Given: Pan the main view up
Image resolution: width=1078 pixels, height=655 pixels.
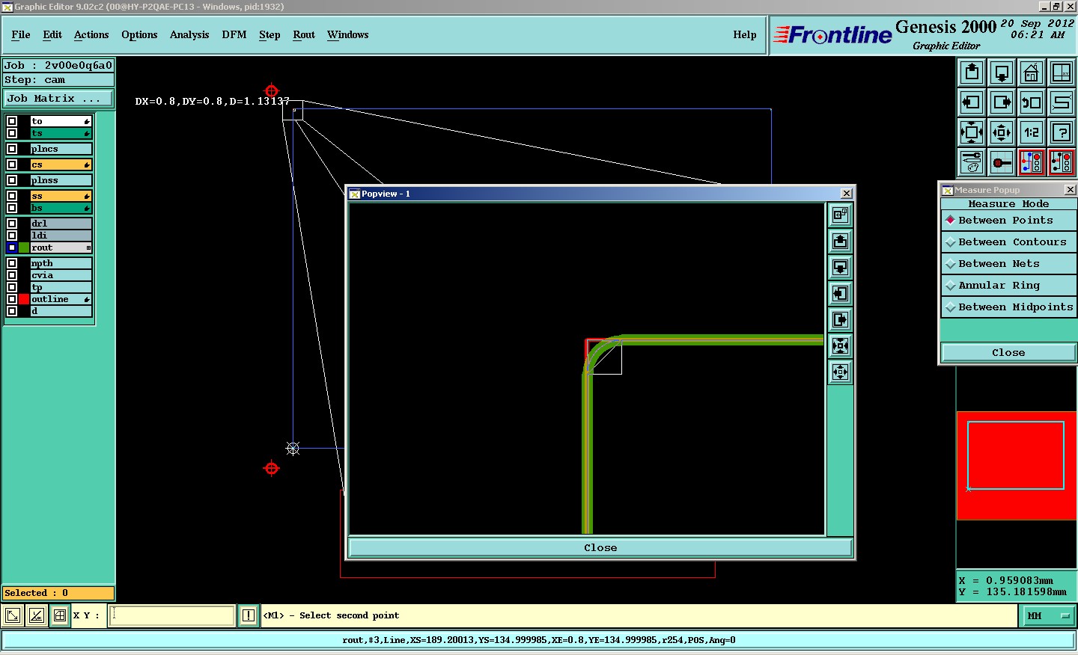Looking at the screenshot, I should point(972,73).
